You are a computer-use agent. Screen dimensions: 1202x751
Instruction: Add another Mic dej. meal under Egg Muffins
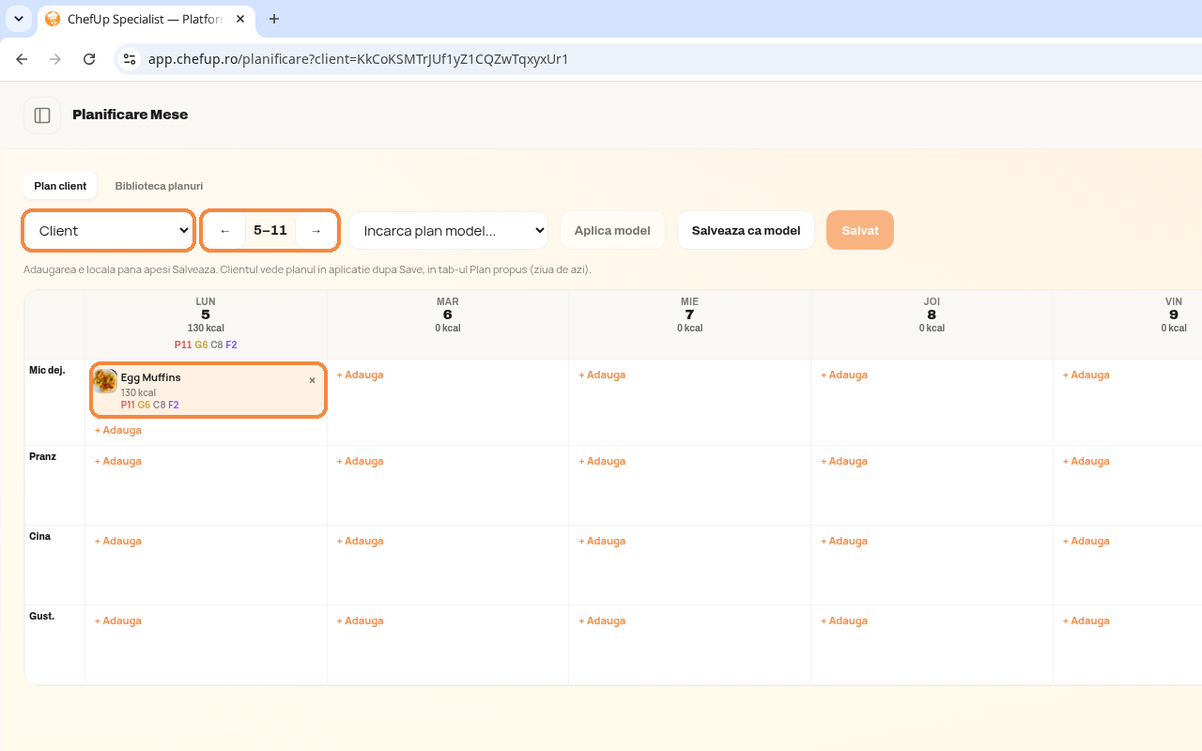118,430
